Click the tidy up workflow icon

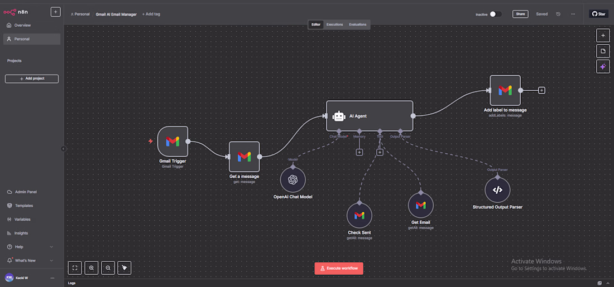click(124, 268)
